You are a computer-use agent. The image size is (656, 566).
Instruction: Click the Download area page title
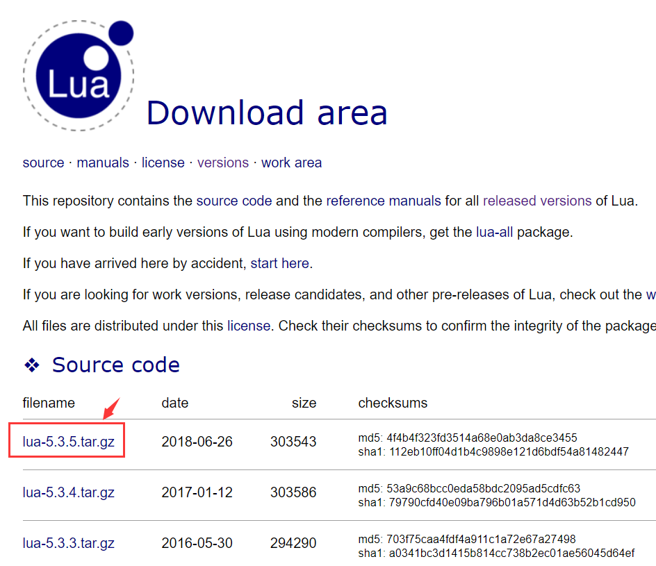[x=267, y=113]
